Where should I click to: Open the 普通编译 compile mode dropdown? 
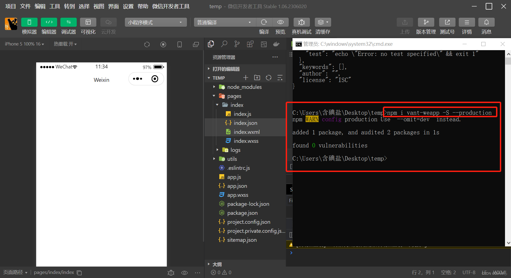pyautogui.click(x=224, y=22)
